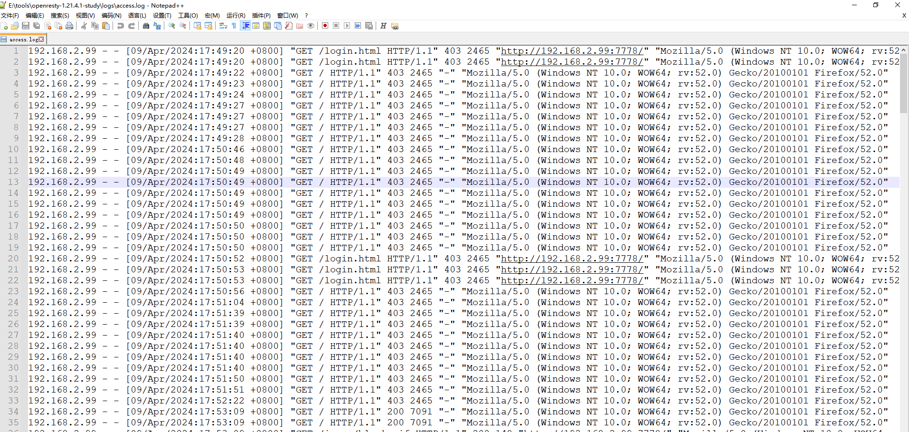Cut the selection with the scissors icon
This screenshot has height=432, width=909.
coord(84,26)
